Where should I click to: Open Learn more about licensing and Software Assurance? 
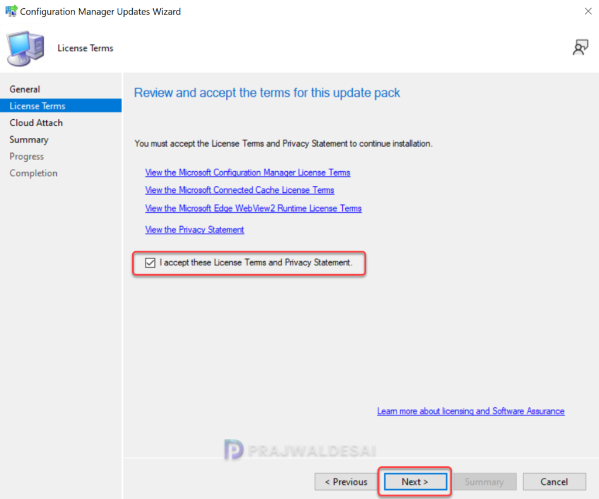pos(471,411)
